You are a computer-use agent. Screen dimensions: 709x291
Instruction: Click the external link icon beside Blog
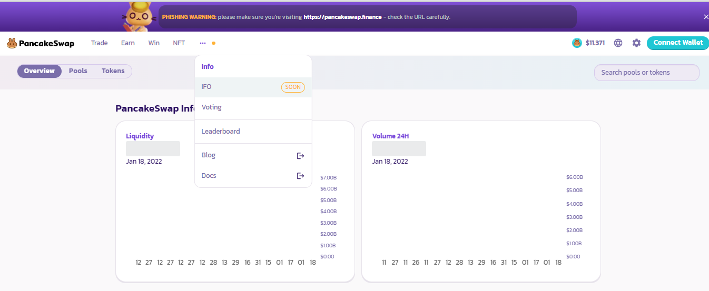click(301, 156)
